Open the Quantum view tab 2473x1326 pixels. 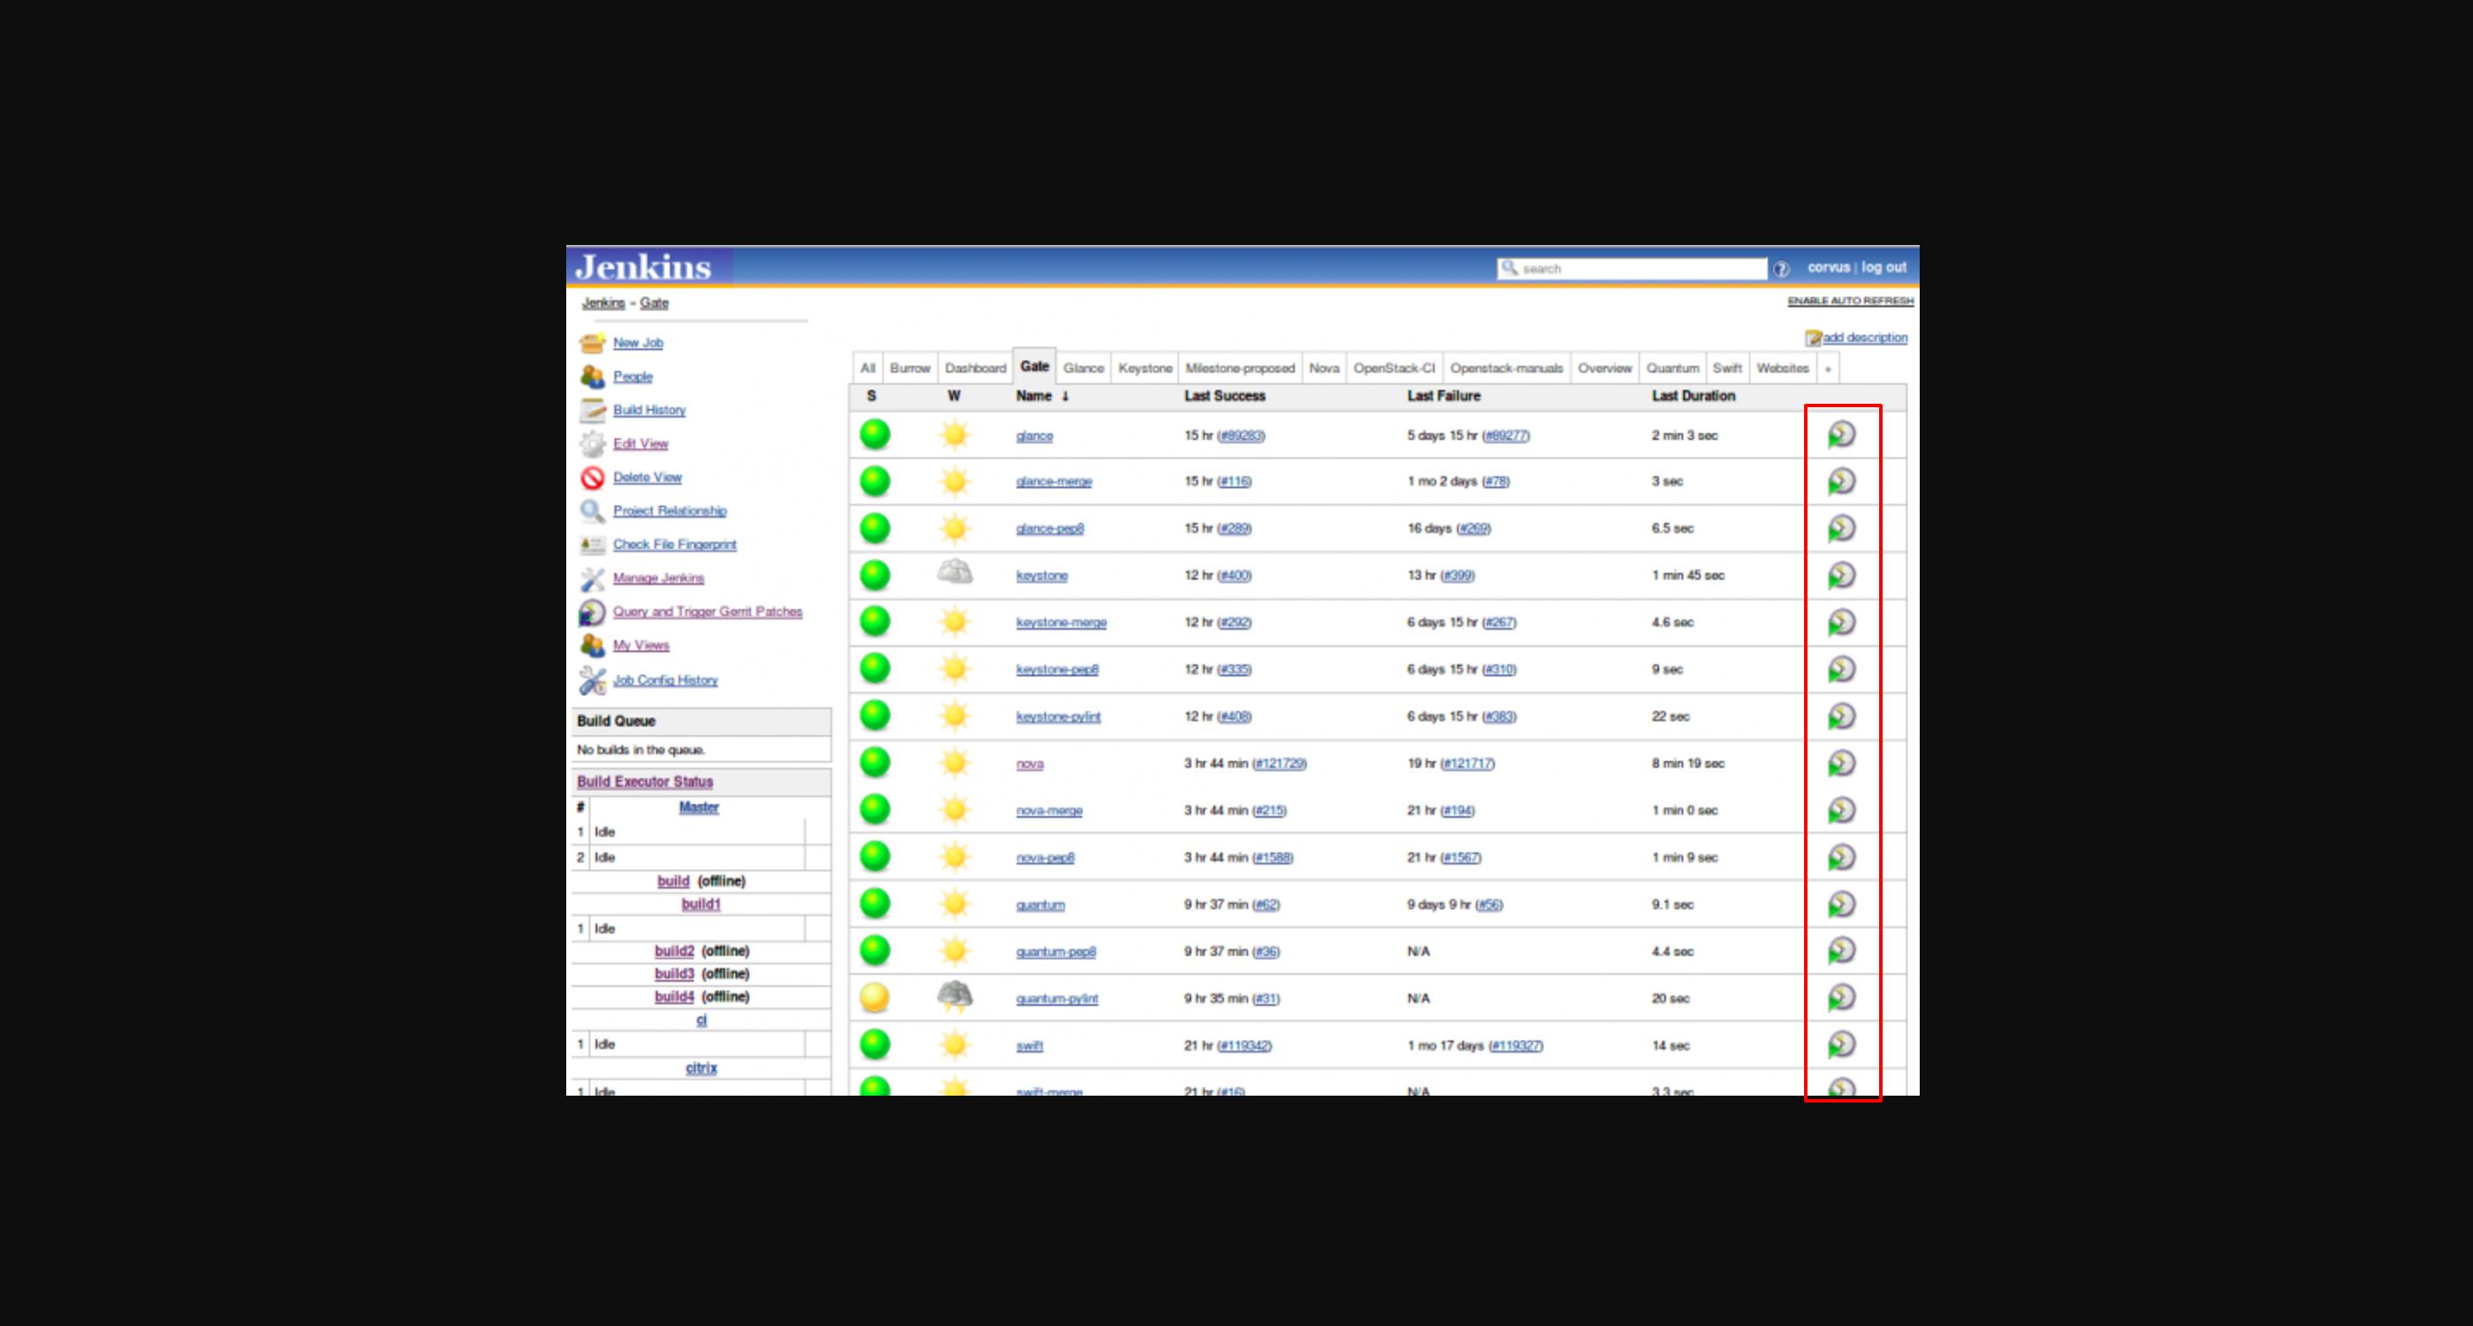[x=1672, y=368]
